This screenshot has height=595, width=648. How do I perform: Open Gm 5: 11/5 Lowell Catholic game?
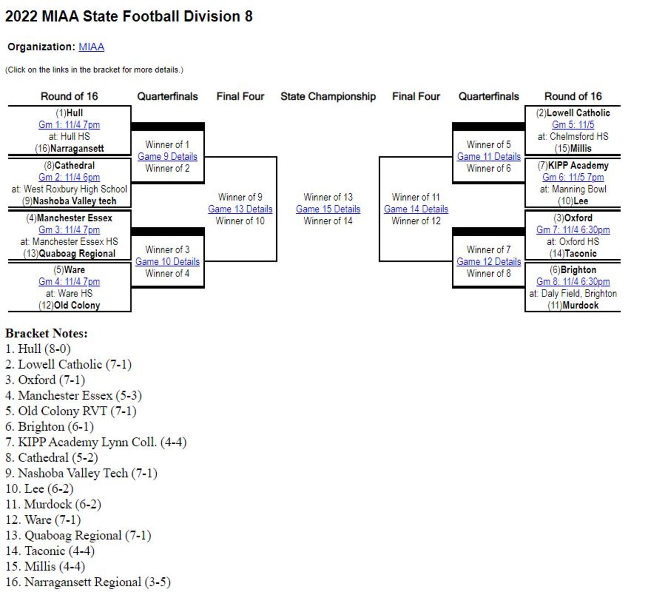[x=573, y=125]
